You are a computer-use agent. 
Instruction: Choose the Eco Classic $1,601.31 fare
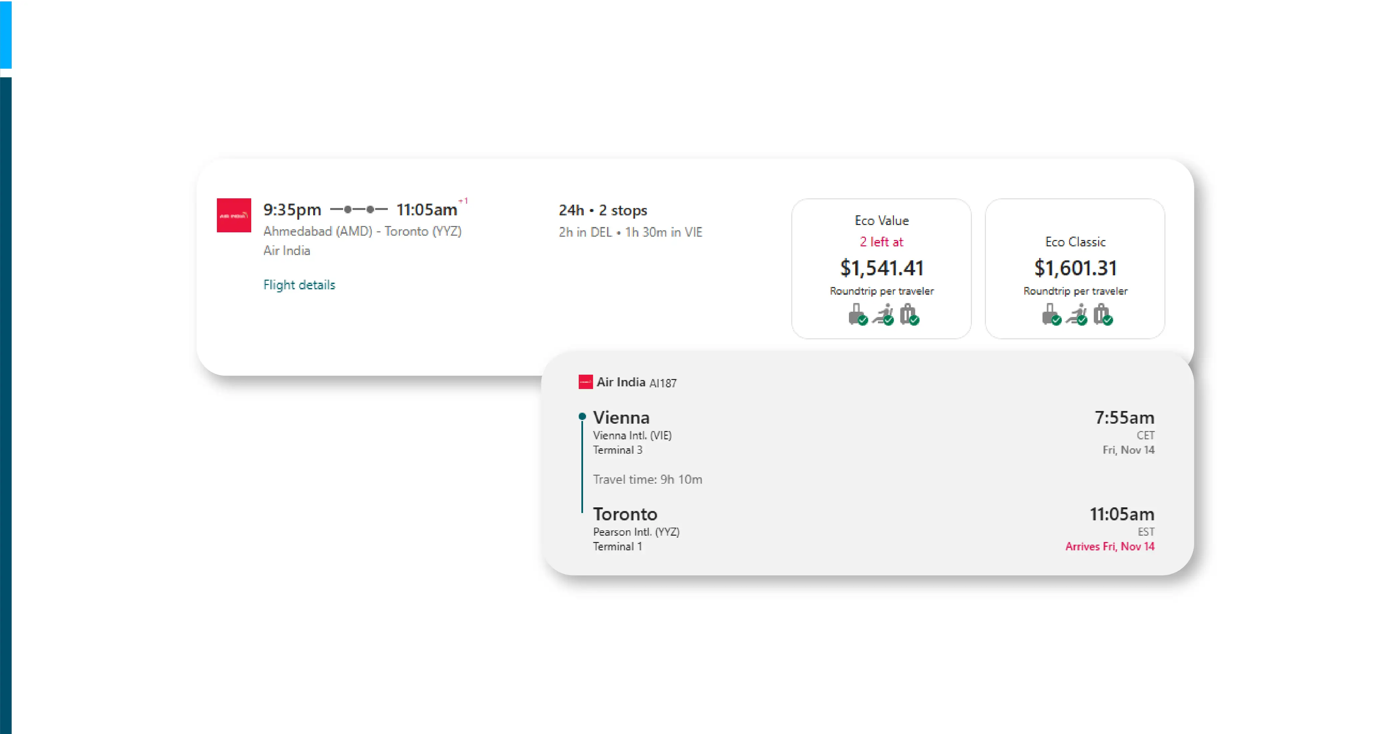click(1074, 268)
